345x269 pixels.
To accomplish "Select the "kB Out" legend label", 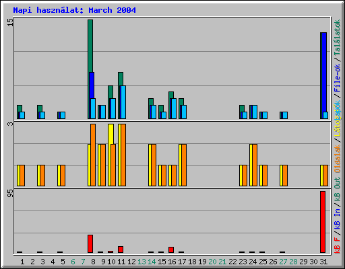I will click(x=337, y=190).
